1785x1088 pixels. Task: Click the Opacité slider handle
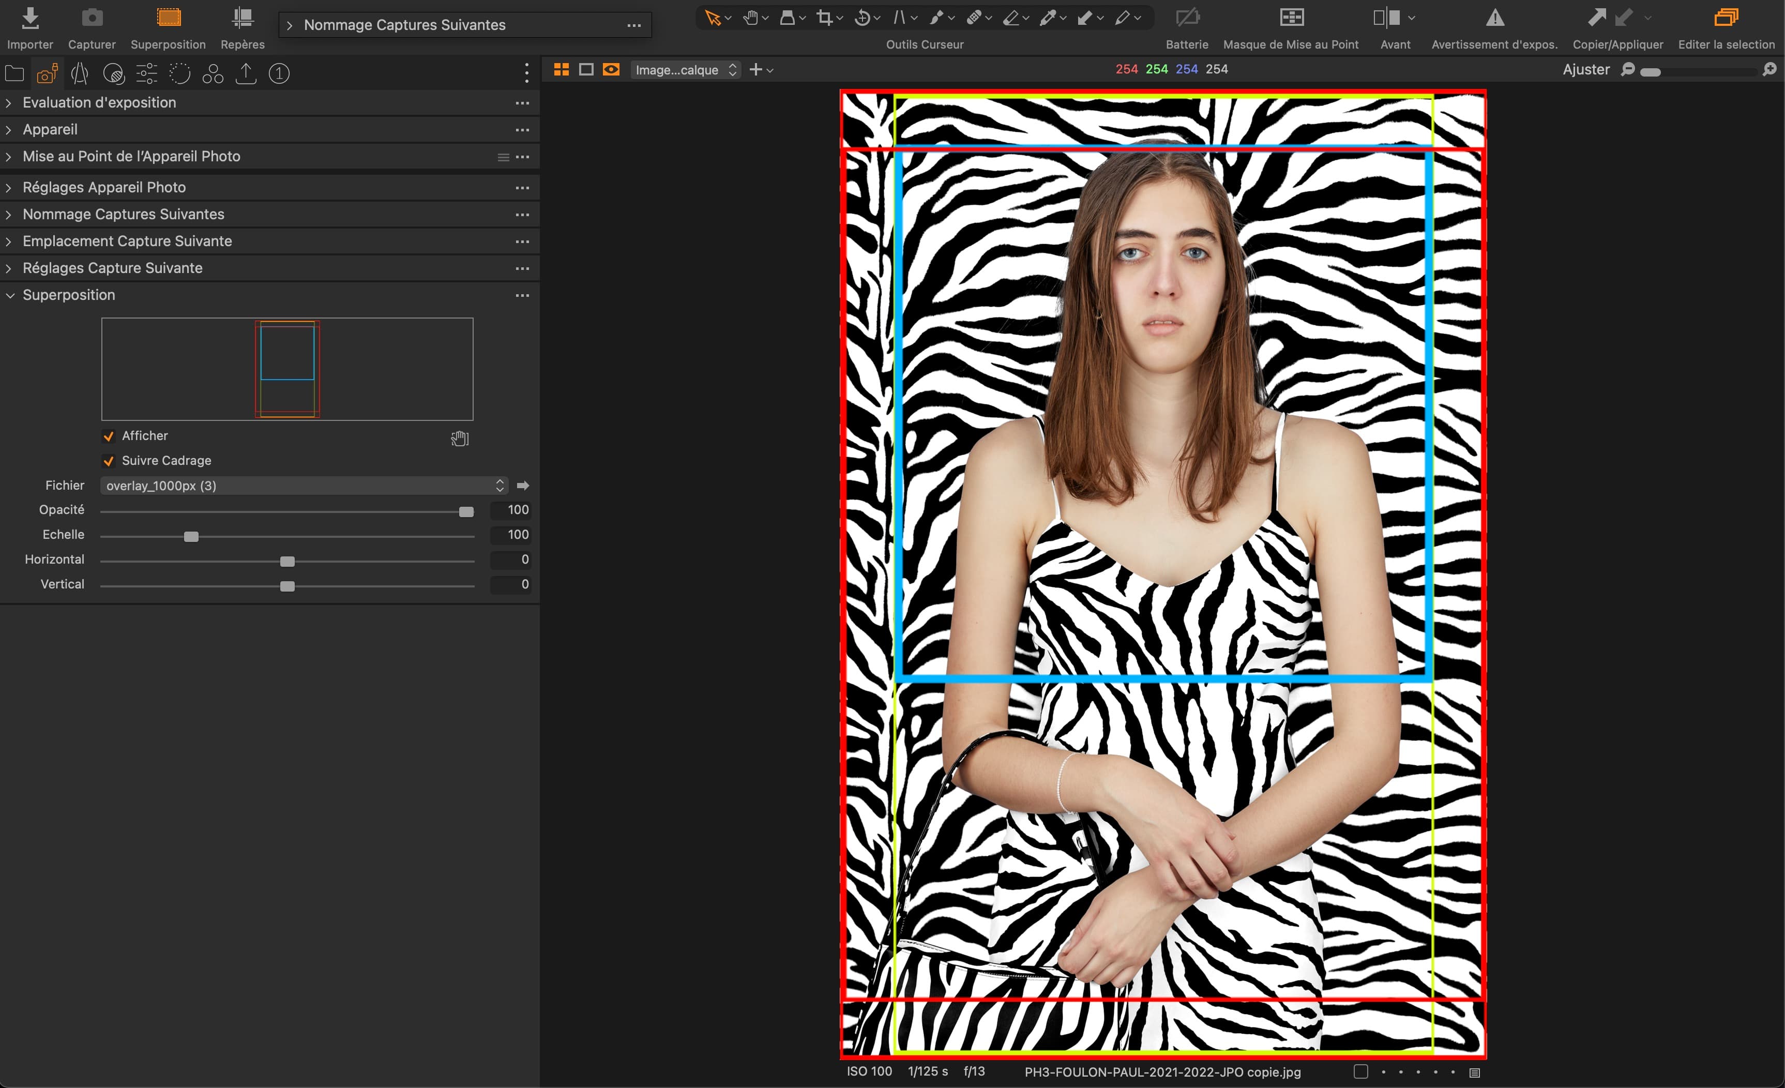(466, 511)
